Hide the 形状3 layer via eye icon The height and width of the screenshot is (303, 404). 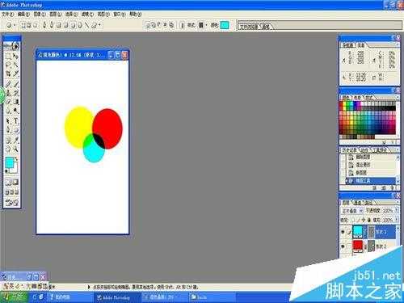tap(343, 232)
